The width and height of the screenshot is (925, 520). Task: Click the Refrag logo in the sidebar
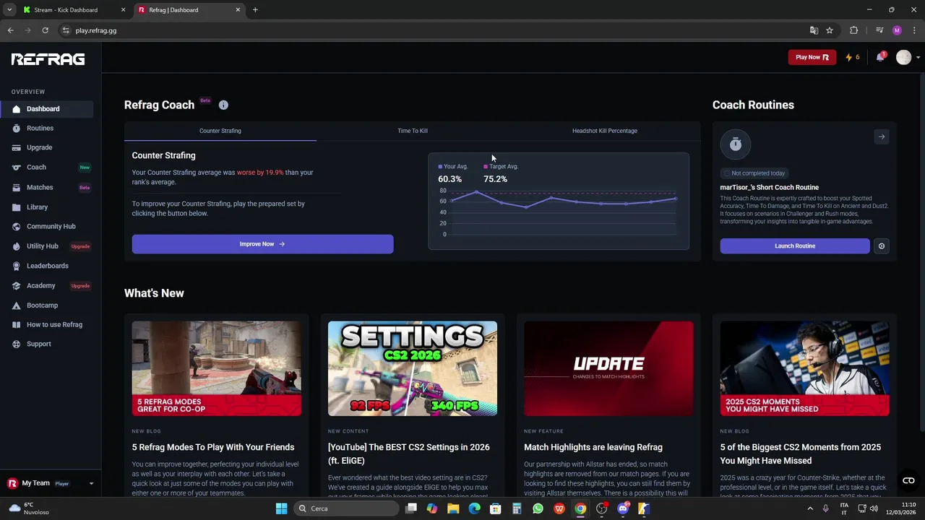[x=48, y=59]
